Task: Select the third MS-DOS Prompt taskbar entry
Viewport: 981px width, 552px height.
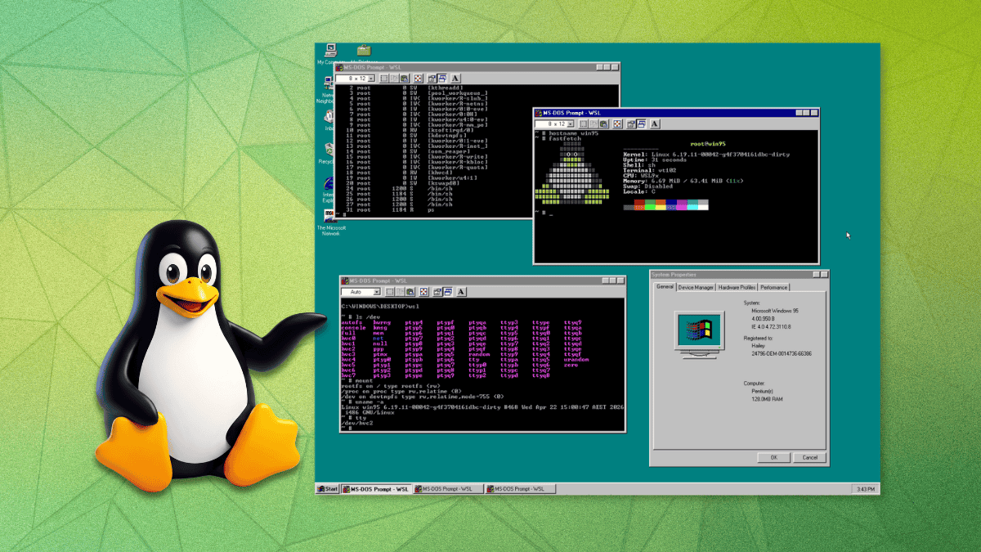Action: [x=521, y=488]
